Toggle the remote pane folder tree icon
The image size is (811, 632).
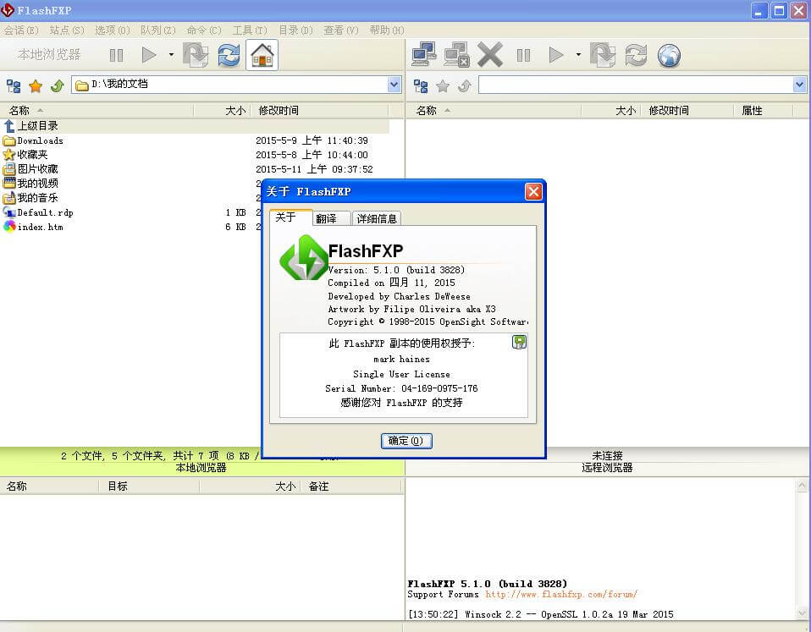[x=421, y=85]
